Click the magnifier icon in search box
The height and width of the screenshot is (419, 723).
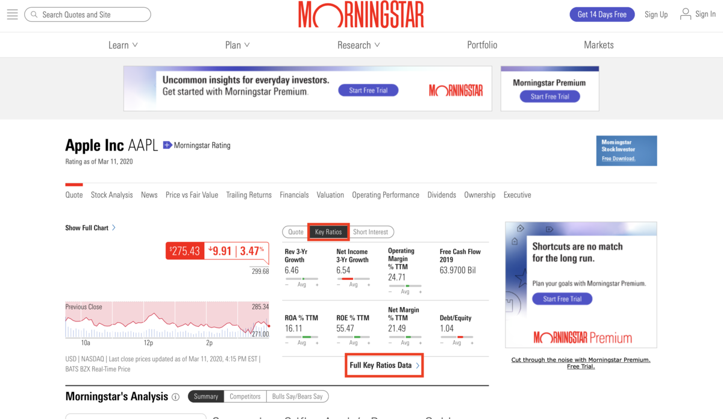coord(34,14)
